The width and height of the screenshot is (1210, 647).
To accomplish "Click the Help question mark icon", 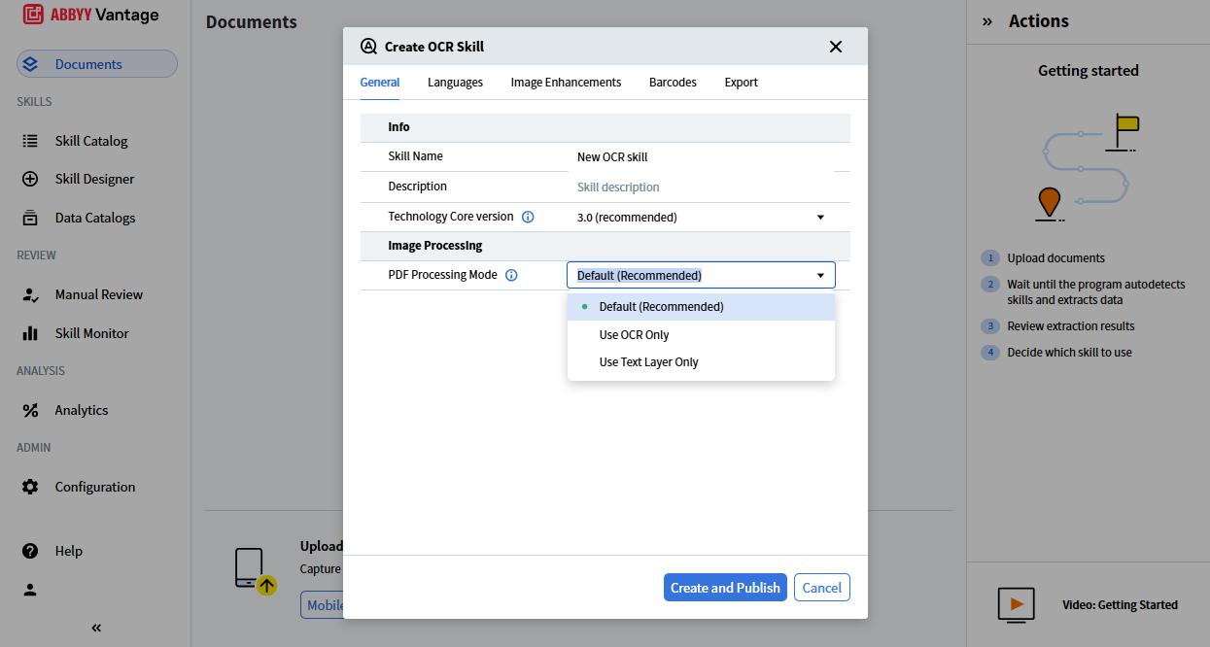I will [x=30, y=551].
